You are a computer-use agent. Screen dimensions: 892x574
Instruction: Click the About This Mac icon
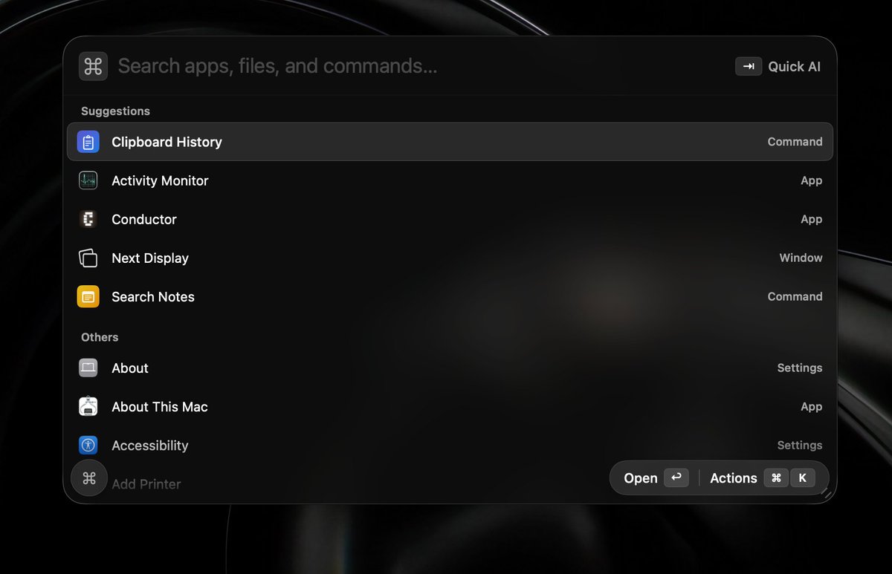point(88,406)
